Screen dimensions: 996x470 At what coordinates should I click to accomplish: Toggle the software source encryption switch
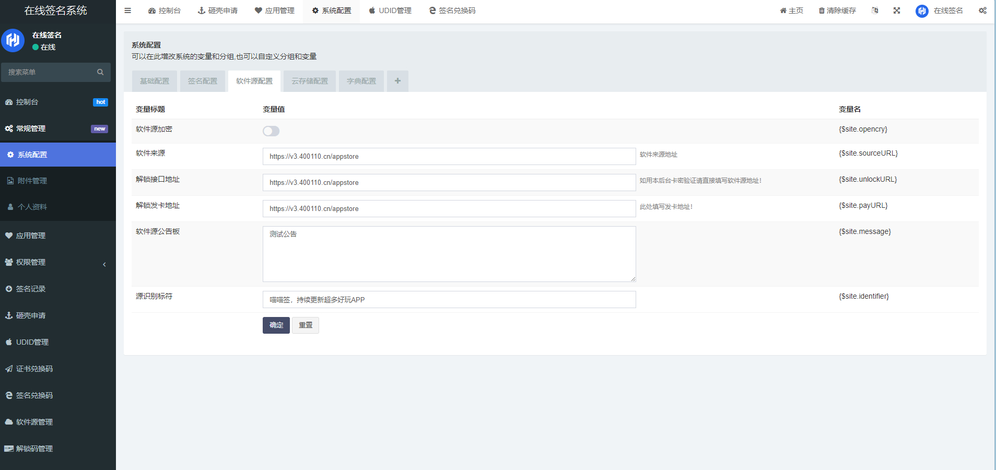tap(271, 131)
